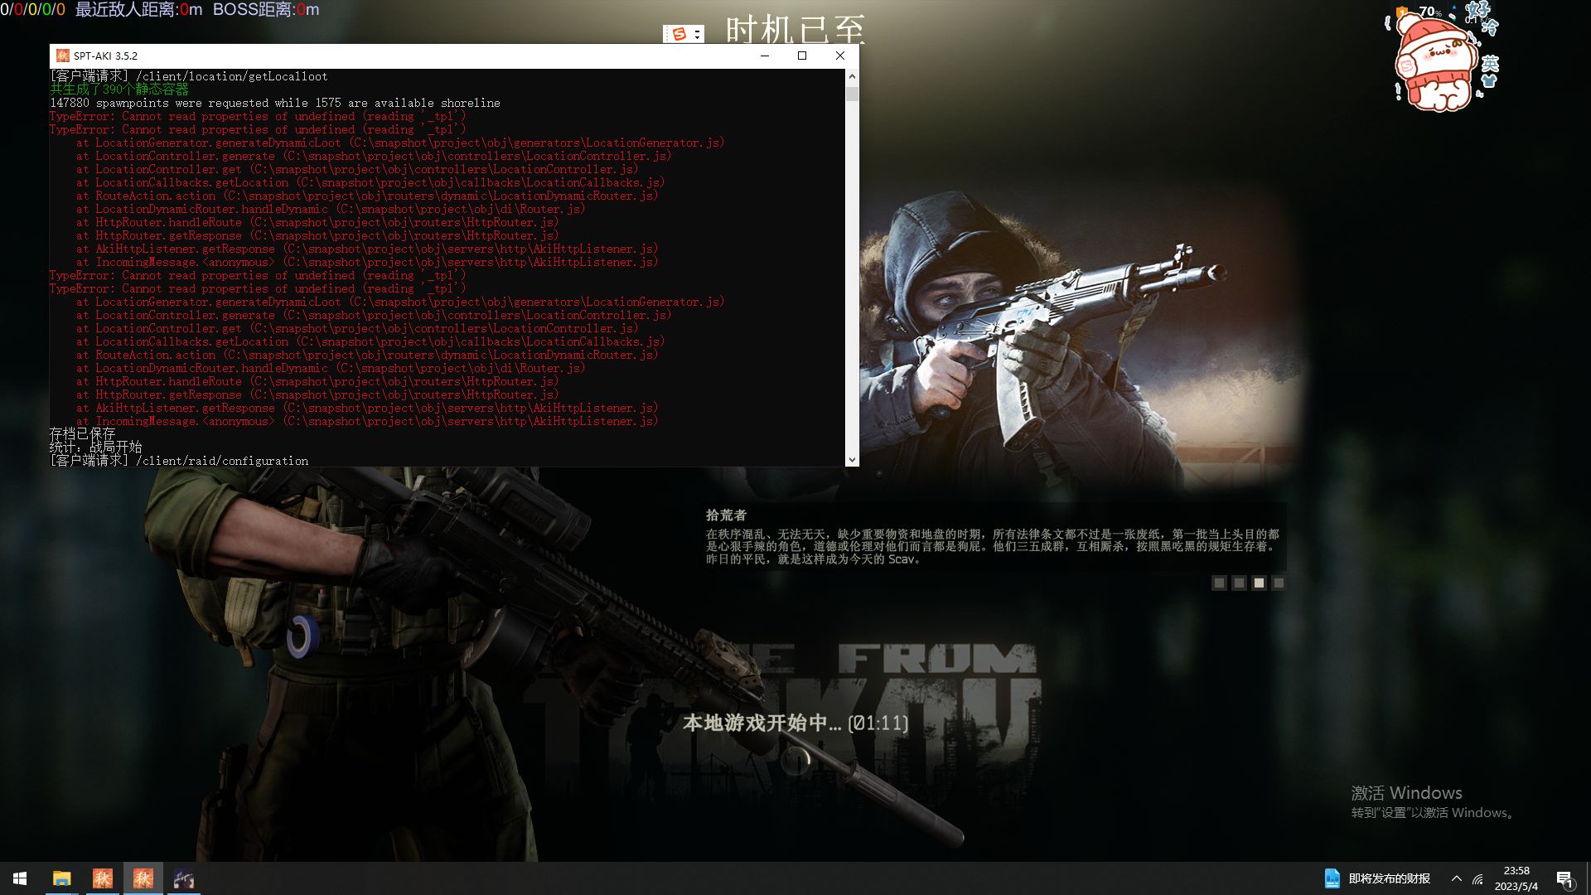Click the SPT-AKI icon in the title bar
The height and width of the screenshot is (895, 1591).
[x=62, y=56]
